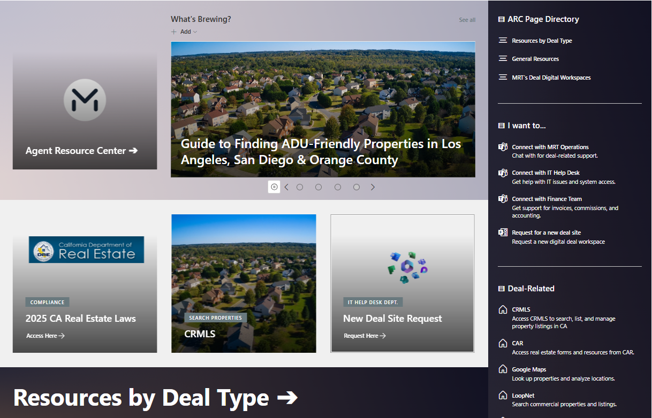Viewport: 652px width, 418px height.
Task: Open General Resources directory link
Action: (535, 59)
